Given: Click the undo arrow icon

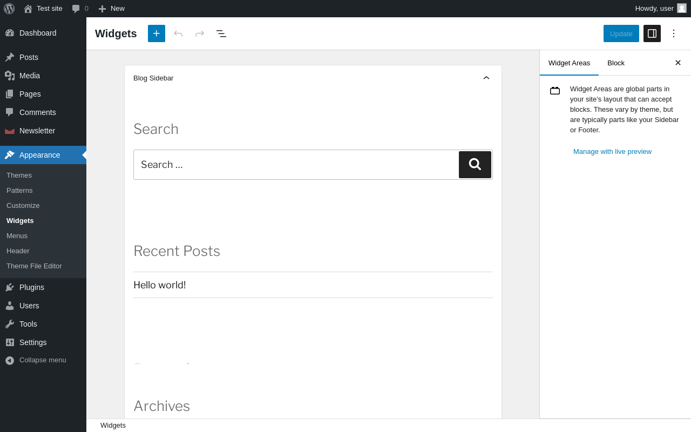Looking at the screenshot, I should (x=178, y=33).
